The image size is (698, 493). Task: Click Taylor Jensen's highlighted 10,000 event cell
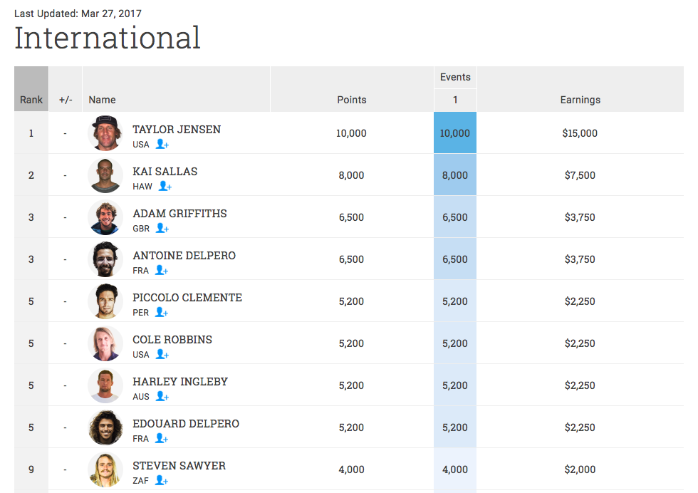click(455, 133)
